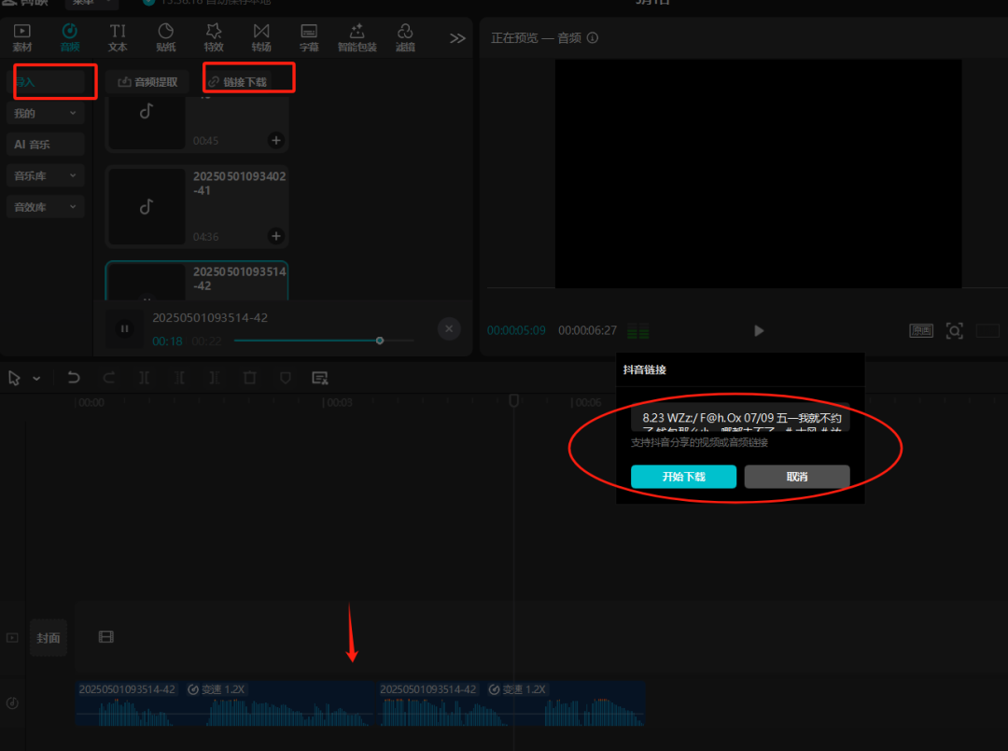Open the 特效 effects tab
This screenshot has width=1008, height=751.
click(214, 38)
